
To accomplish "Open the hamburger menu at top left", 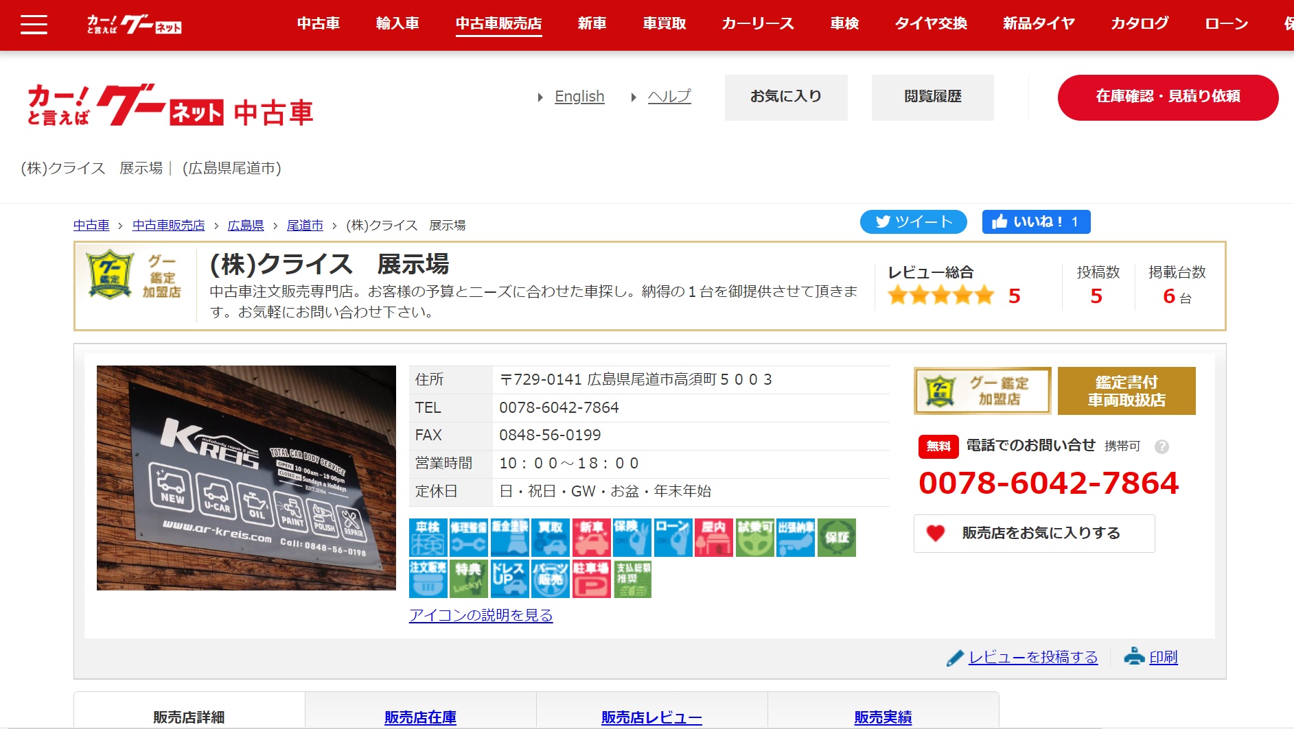I will click(x=33, y=24).
